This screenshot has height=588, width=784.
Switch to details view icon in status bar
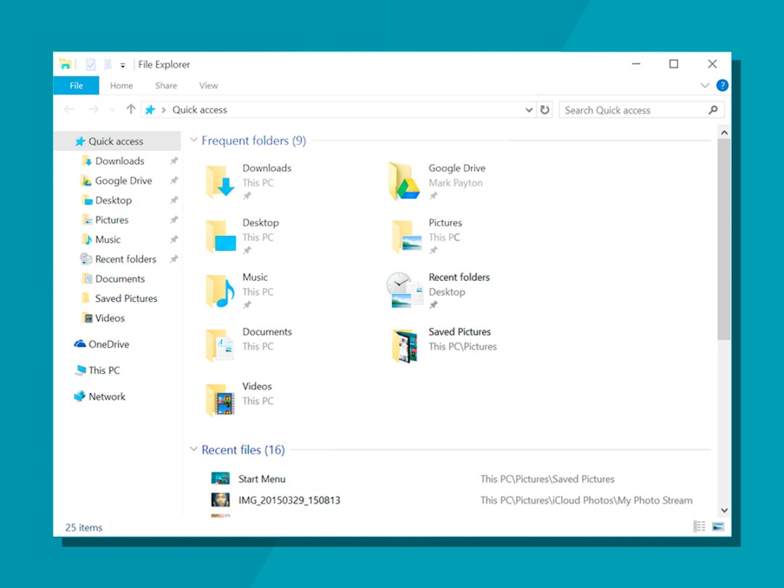(x=699, y=526)
